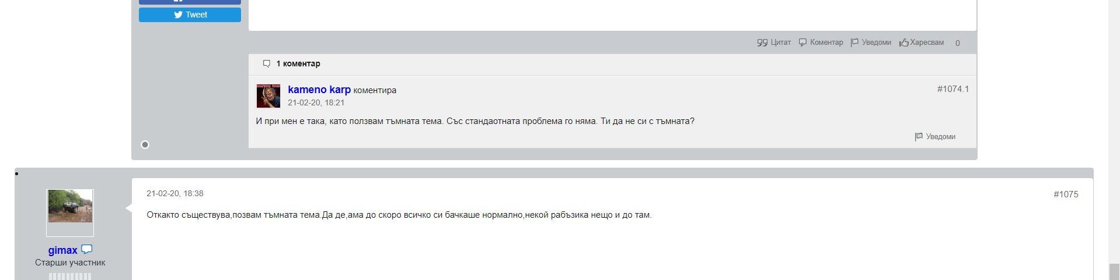Click the comment icon beside 1 коментар
The width and height of the screenshot is (1120, 280).
click(x=267, y=63)
